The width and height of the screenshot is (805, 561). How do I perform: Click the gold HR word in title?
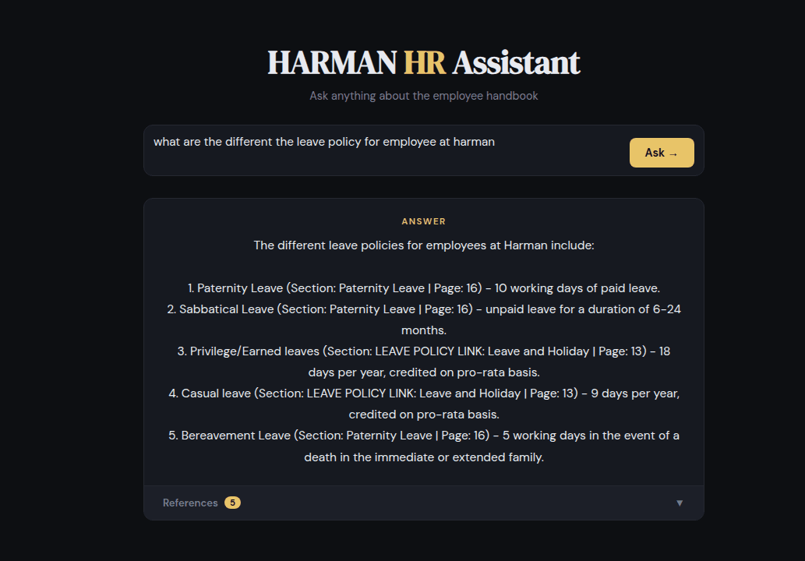tap(424, 63)
